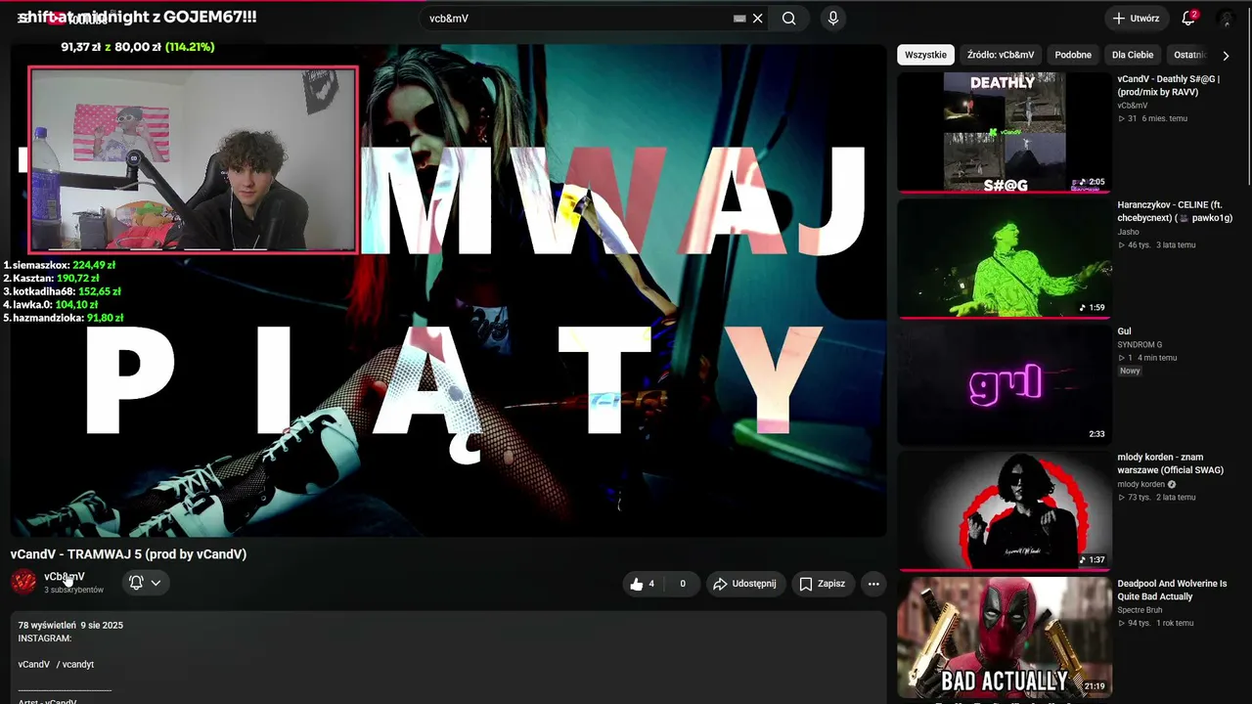1252x704 pixels.
Task: Open the Gul video title
Action: [1125, 331]
